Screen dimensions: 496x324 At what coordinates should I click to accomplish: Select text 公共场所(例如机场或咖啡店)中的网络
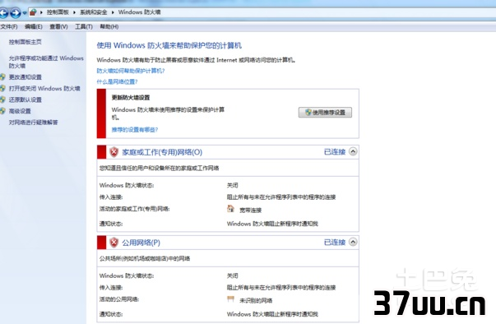(x=145, y=258)
